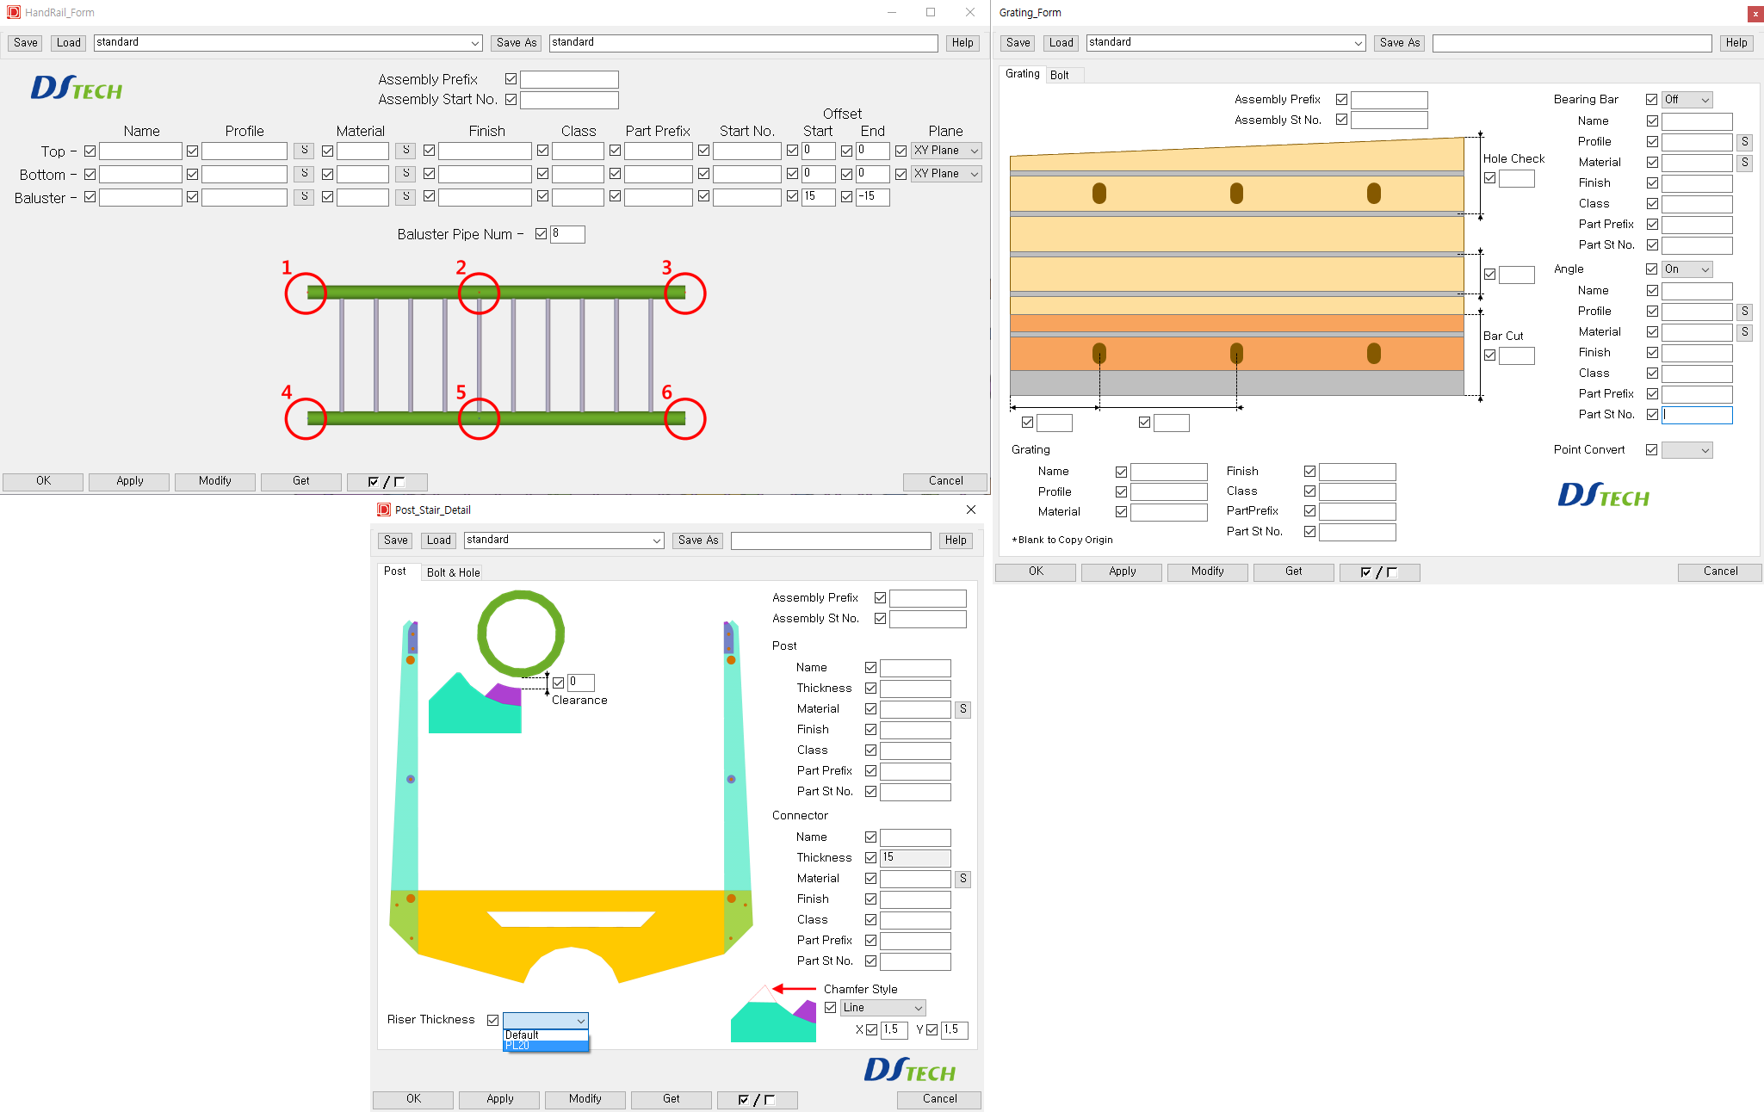Open the Bolt & Hole tab
The height and width of the screenshot is (1112, 1764).
(453, 572)
